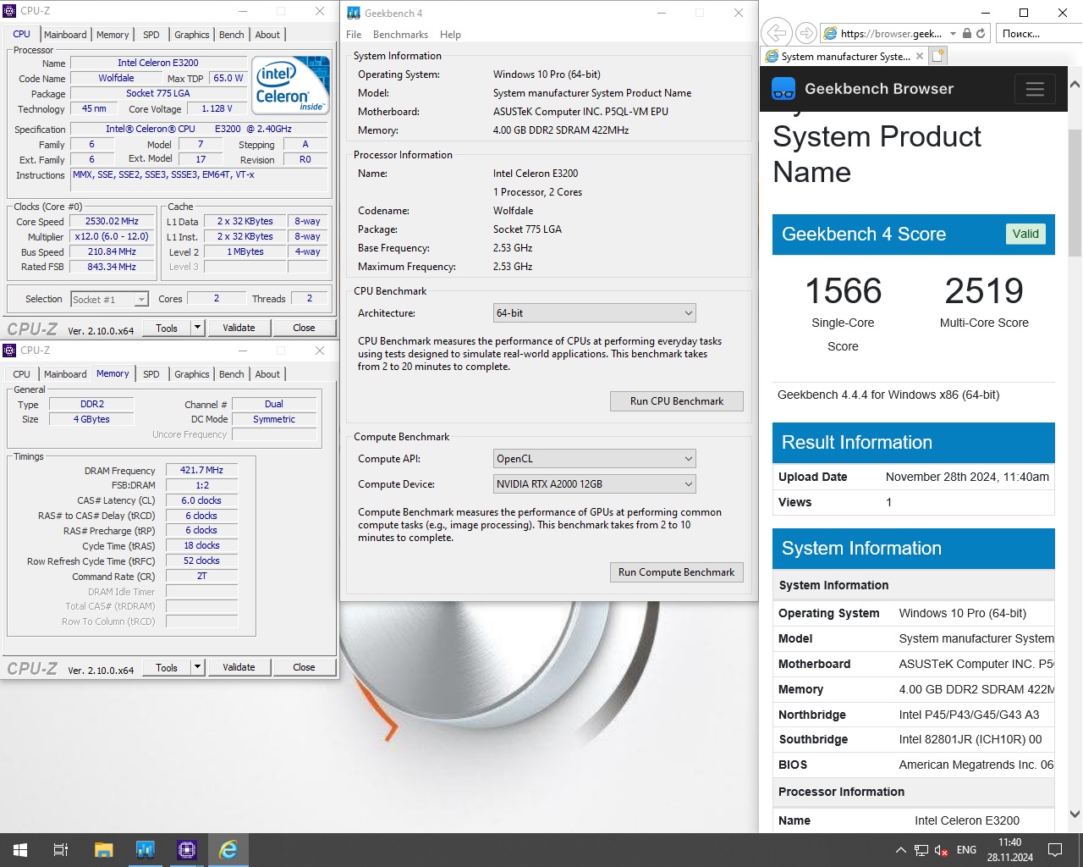Open the CPU-Z taskbar icon
1083x867 pixels.
[186, 850]
